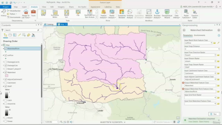Click the View Details link
The image size is (222, 125).
(193, 122)
